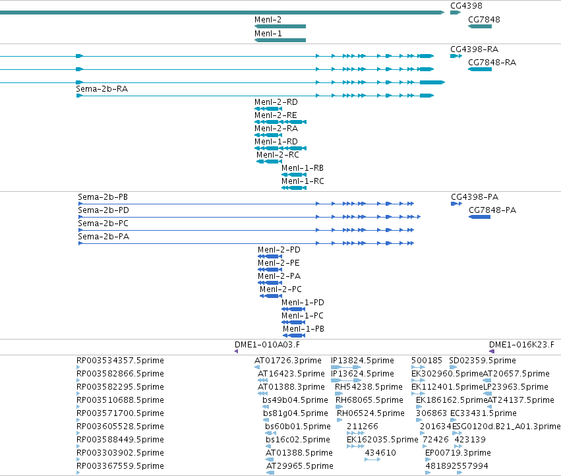Click the Menl-2-RD transcript
561x476 pixels.
(x=268, y=108)
